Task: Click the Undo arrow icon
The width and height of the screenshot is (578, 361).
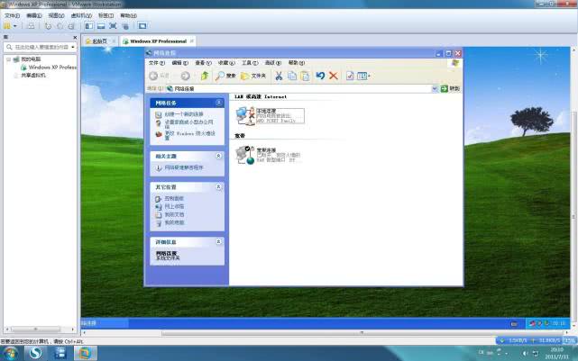Action: 320,77
